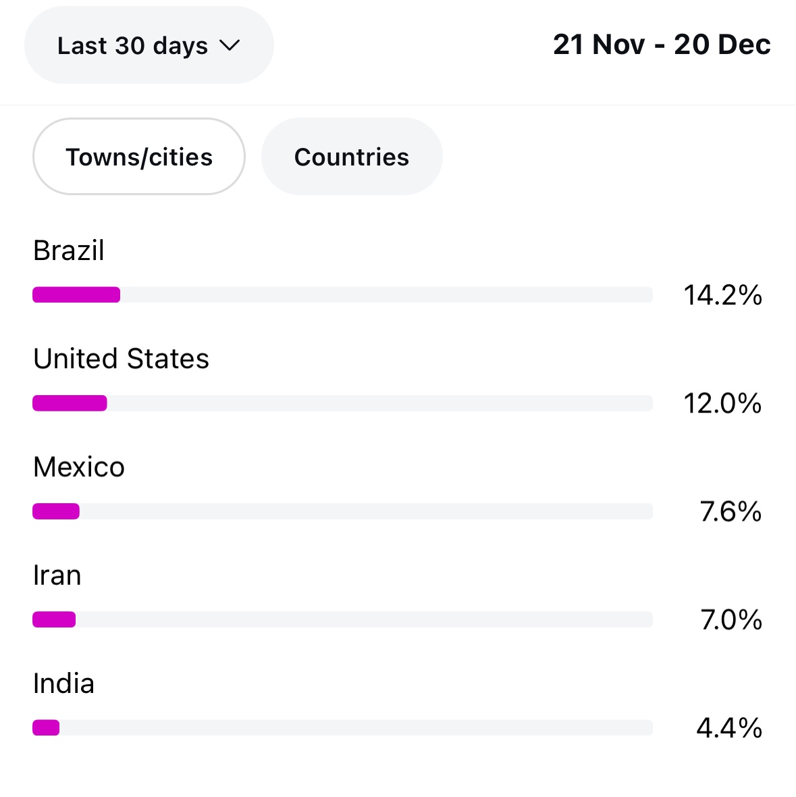This screenshot has height=797, width=796.
Task: Click the India progress bar
Action: click(342, 727)
